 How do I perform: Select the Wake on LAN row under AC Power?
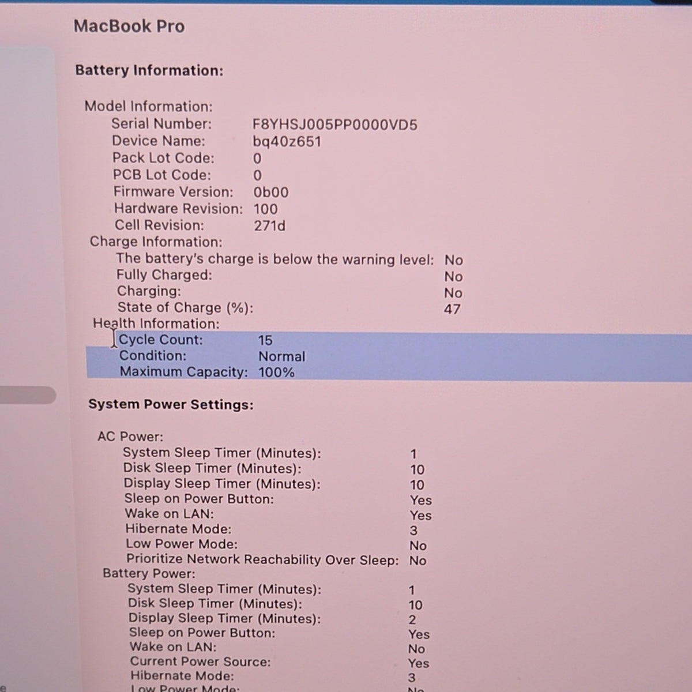[278, 514]
